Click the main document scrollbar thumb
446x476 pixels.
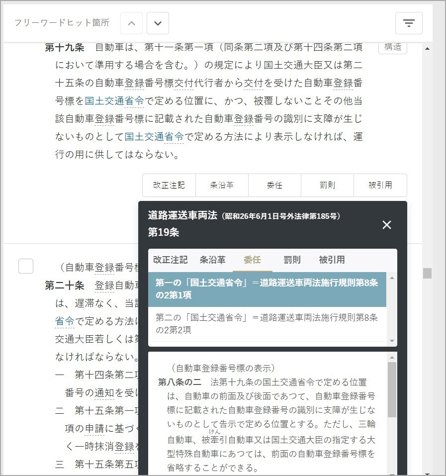(427, 273)
